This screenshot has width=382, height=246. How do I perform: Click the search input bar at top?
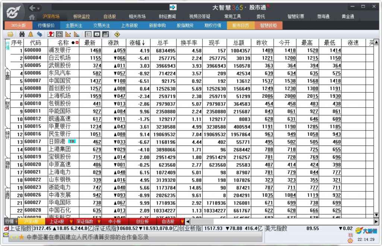(110, 7)
